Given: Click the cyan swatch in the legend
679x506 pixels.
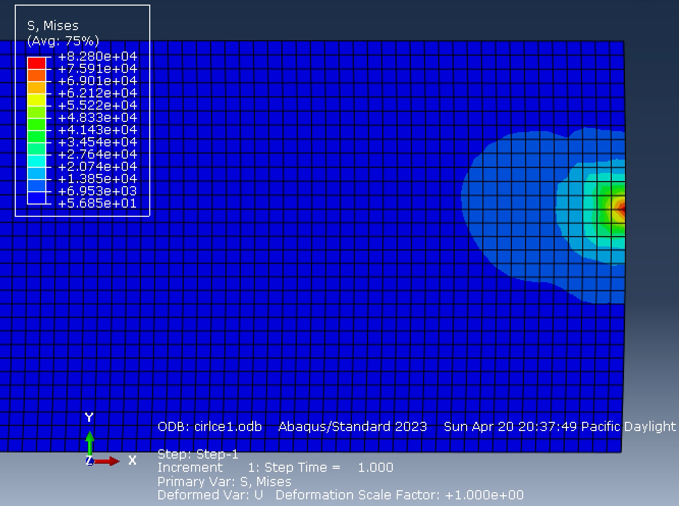Looking at the screenshot, I should click(37, 161).
